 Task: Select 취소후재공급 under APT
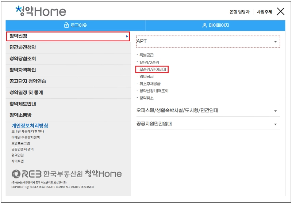(x=150, y=84)
